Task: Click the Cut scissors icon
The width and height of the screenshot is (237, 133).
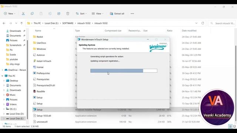Action: (x=23, y=14)
